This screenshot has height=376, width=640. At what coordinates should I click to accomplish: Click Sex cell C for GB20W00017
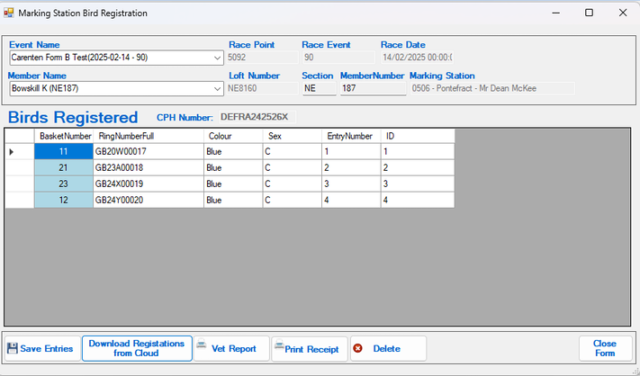[293, 152]
